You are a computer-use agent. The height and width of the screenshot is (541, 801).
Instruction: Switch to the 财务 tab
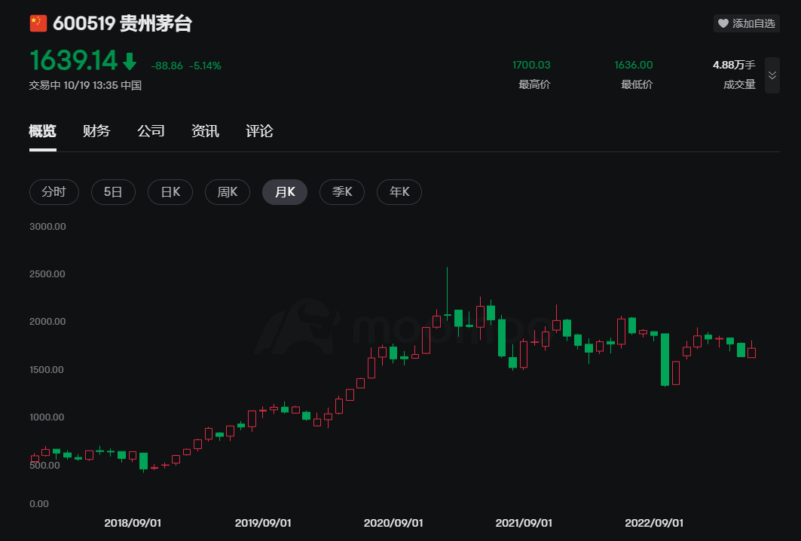[96, 131]
